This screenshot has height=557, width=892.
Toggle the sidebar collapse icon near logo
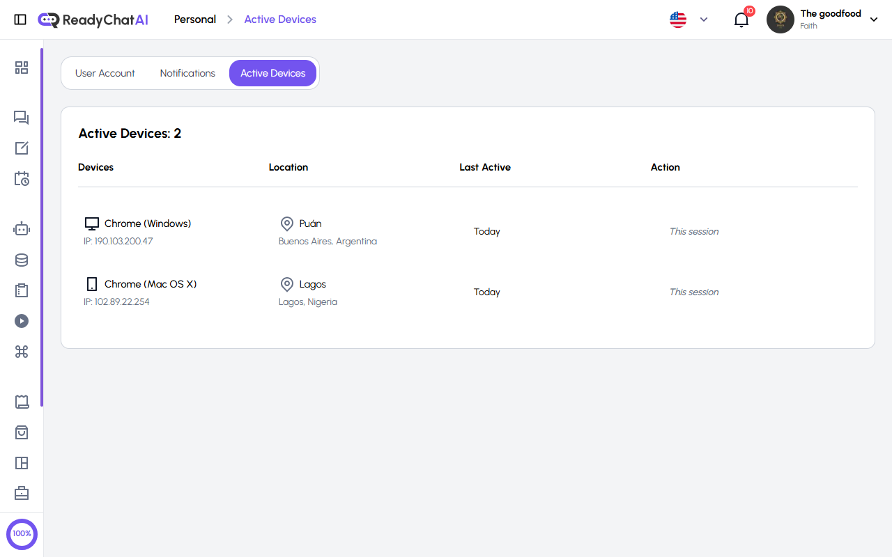pos(20,19)
